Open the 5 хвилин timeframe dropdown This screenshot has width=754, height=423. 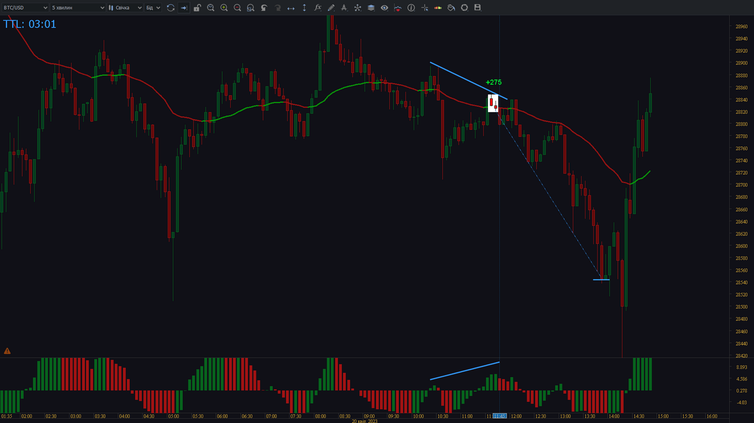(x=78, y=8)
